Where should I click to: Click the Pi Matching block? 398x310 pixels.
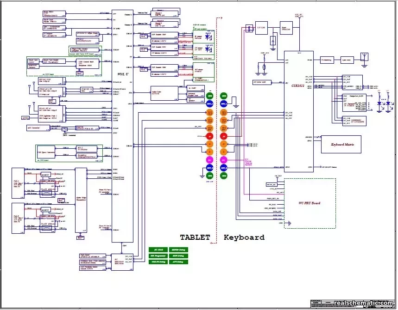tap(327, 60)
